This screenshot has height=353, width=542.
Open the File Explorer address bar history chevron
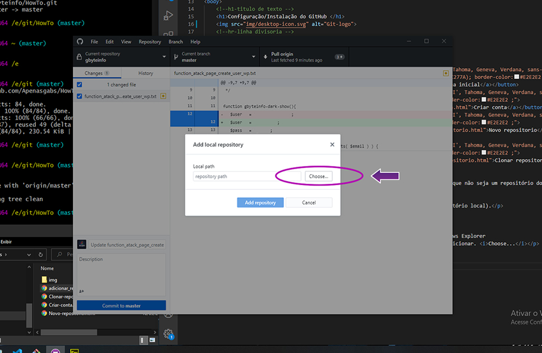[x=29, y=254]
